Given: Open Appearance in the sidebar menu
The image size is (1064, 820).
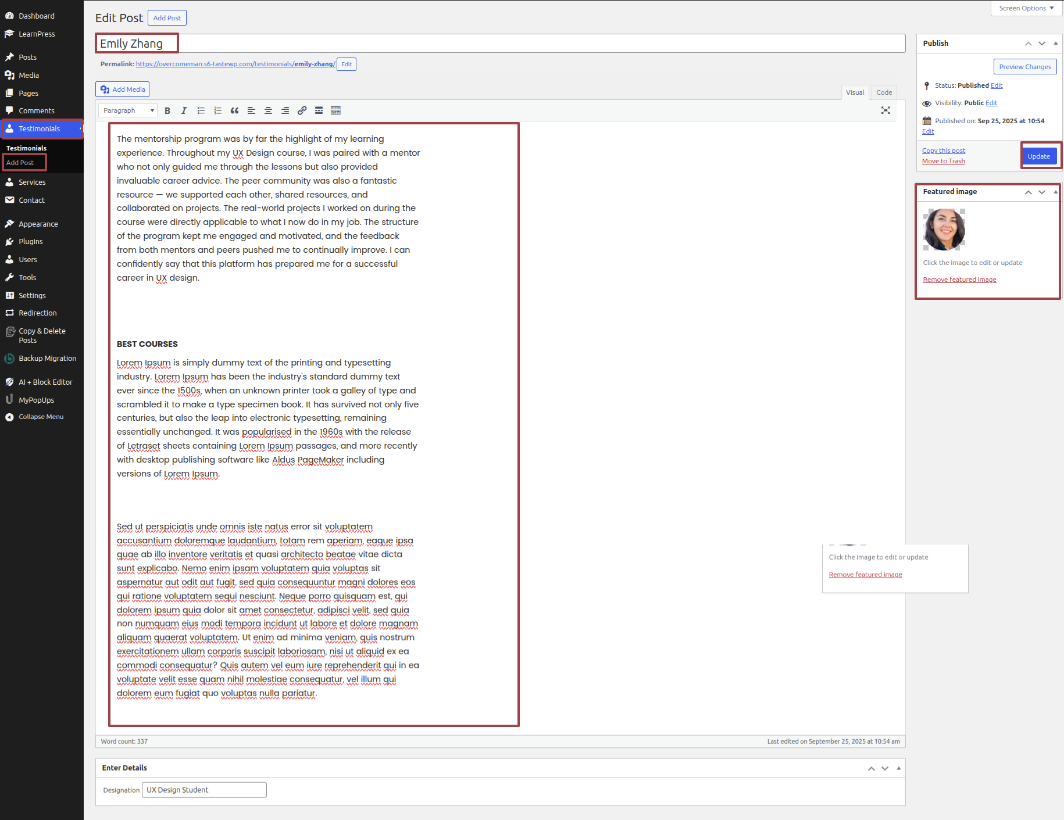Looking at the screenshot, I should coord(38,224).
